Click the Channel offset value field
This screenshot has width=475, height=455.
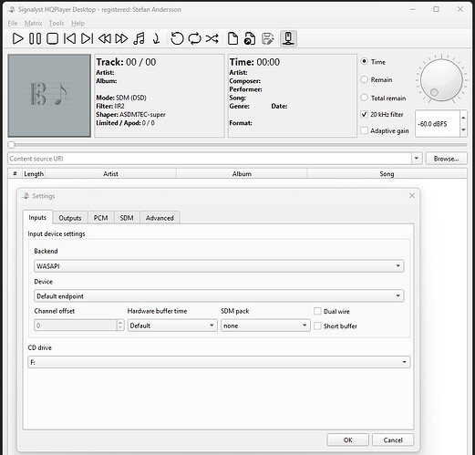click(x=76, y=326)
